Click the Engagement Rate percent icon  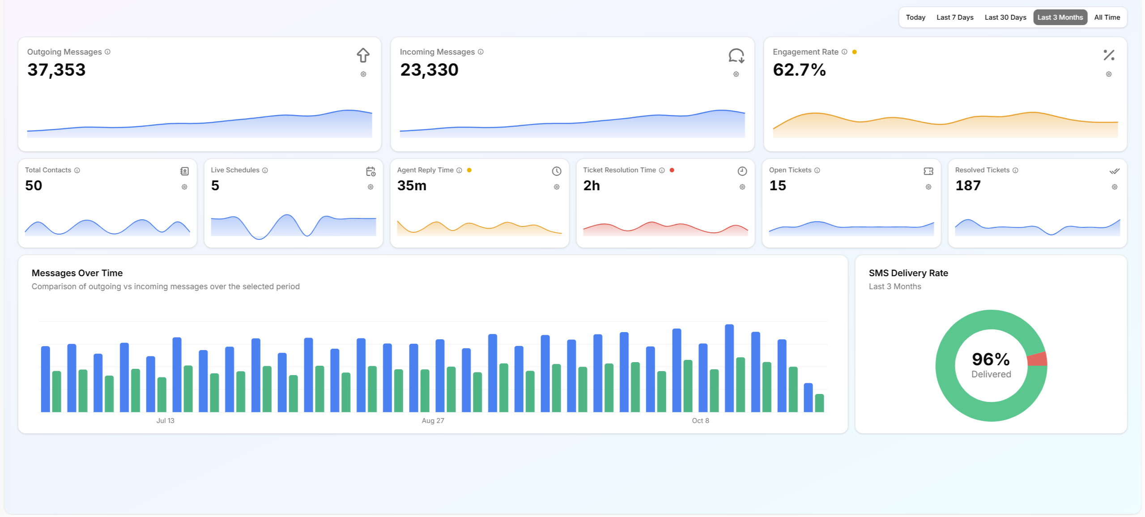[1109, 56]
